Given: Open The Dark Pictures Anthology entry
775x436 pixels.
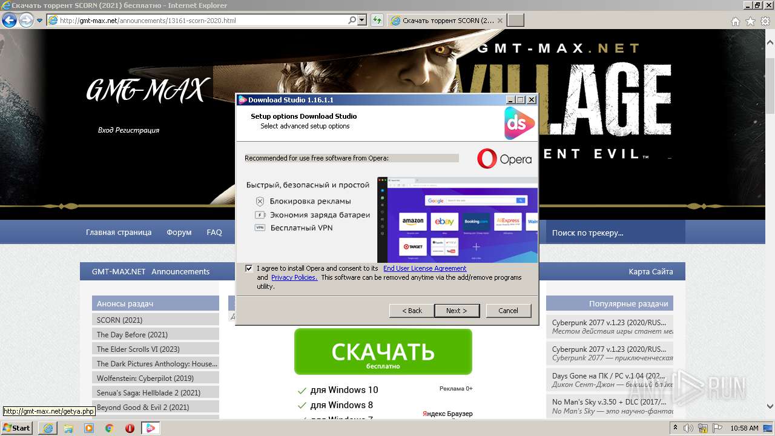Looking at the screenshot, I should pyautogui.click(x=156, y=363).
